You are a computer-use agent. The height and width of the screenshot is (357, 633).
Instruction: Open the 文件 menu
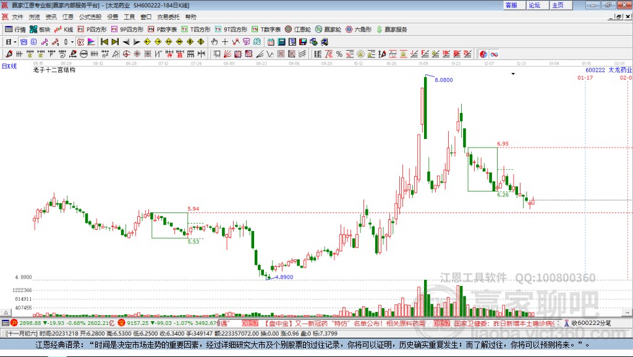click(17, 17)
